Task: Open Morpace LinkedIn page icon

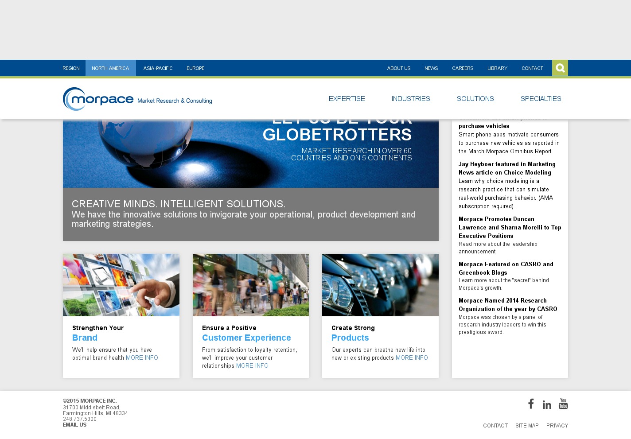Action: (547, 404)
